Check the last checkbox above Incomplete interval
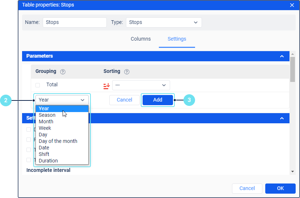 [29, 160]
